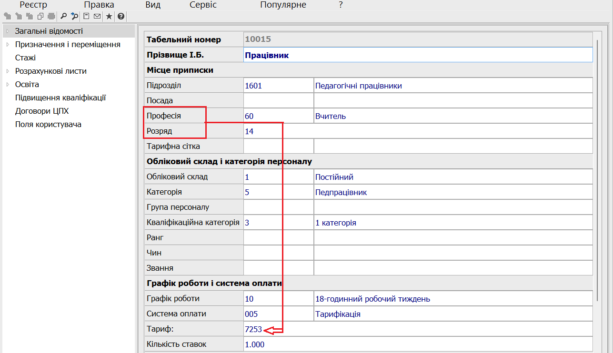Screen dimensions: 613x353
Task: Click Кількість ставок field 1.000
Action: pyautogui.click(x=418, y=344)
